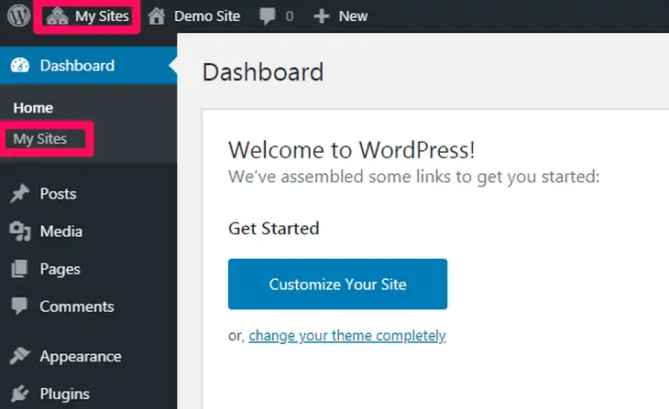This screenshot has width=669, height=409.
Task: Collapse the Dashboard menu arrow
Action: tap(171, 66)
